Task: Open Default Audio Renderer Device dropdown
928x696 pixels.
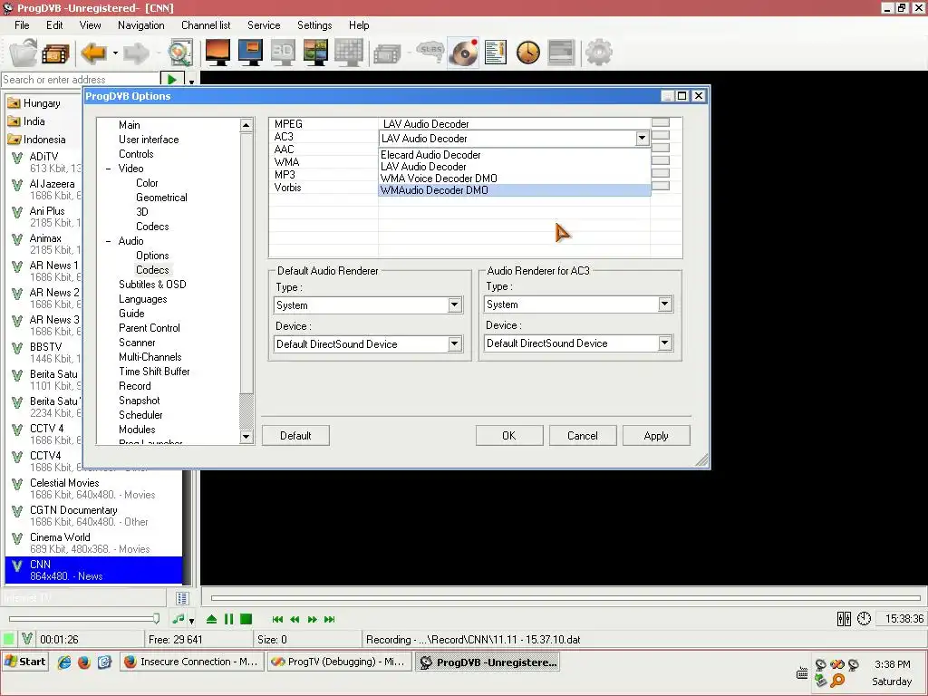Action: 455,343
